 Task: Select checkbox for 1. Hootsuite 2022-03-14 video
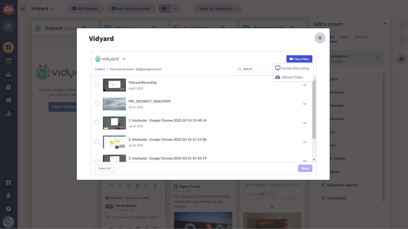(x=97, y=122)
